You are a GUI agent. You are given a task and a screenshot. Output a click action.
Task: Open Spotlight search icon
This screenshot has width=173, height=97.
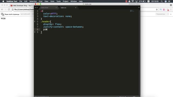point(162,1)
